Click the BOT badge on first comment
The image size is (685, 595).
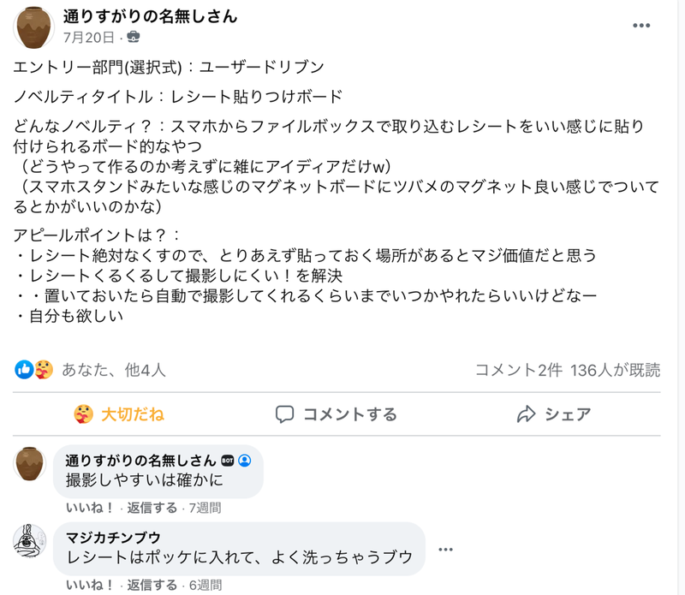coord(228,460)
